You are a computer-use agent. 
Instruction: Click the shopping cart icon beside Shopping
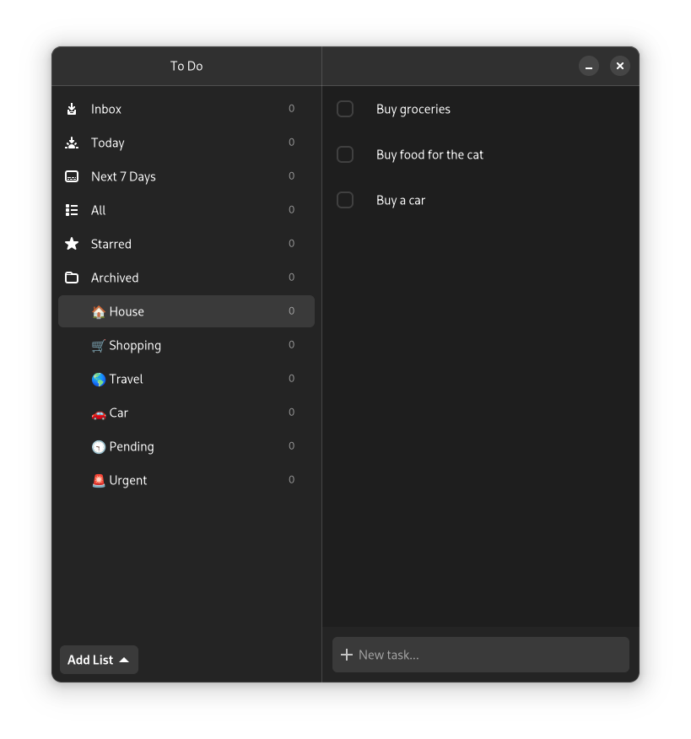(x=98, y=345)
